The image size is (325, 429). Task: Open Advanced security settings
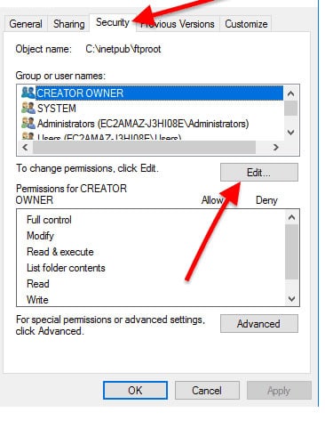[x=259, y=324]
